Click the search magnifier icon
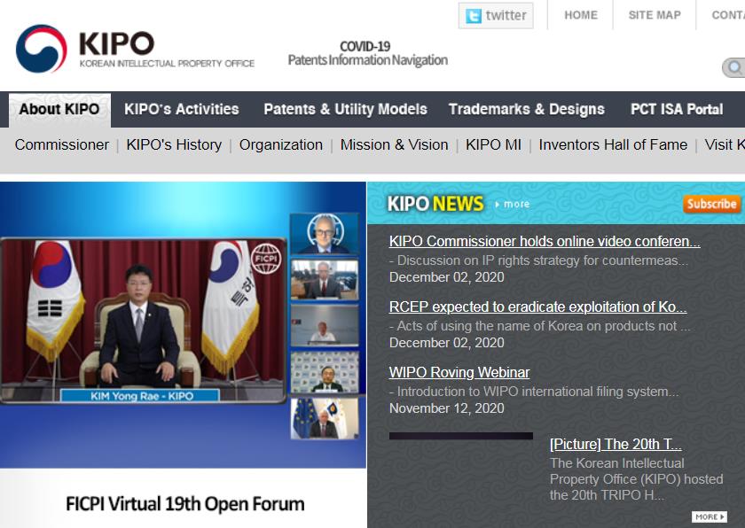Screen dimensions: 745x528 click(734, 67)
